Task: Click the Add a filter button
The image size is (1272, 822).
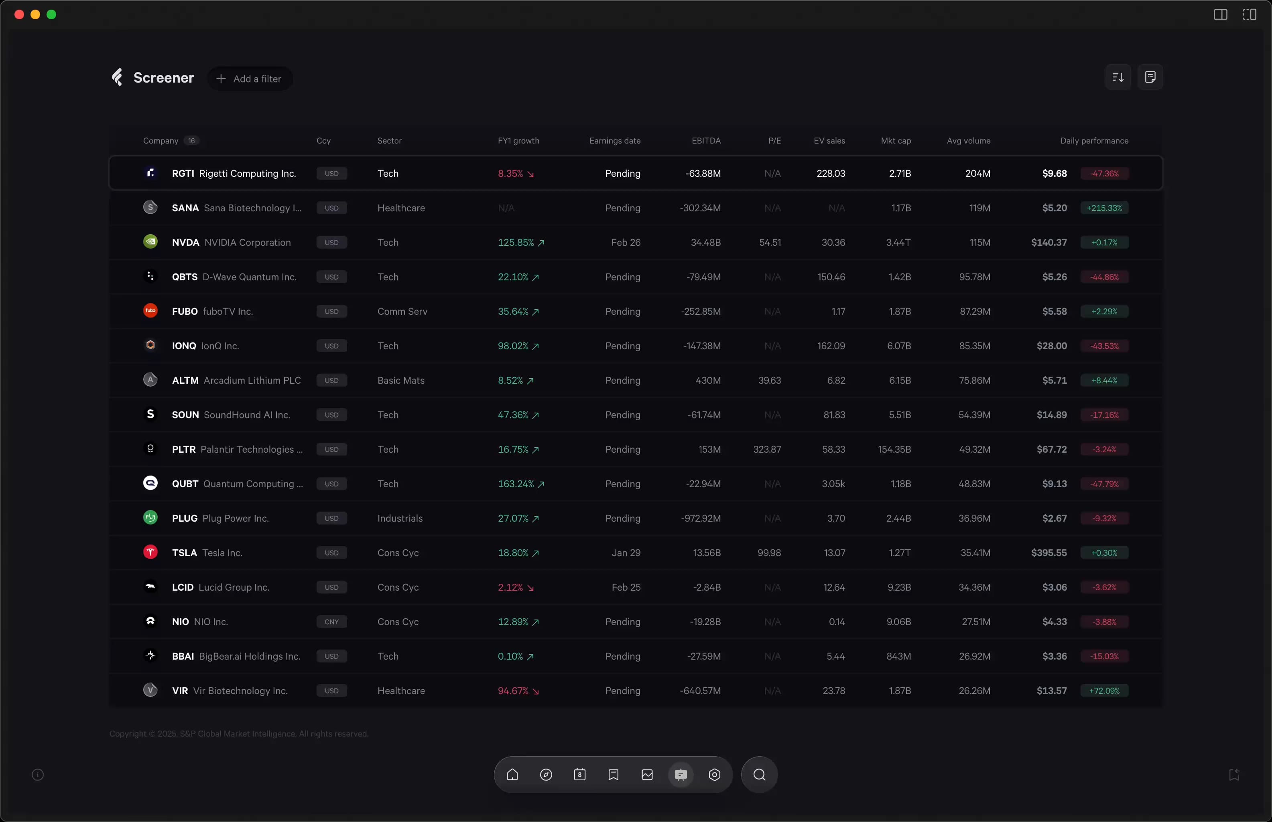Action: [250, 78]
